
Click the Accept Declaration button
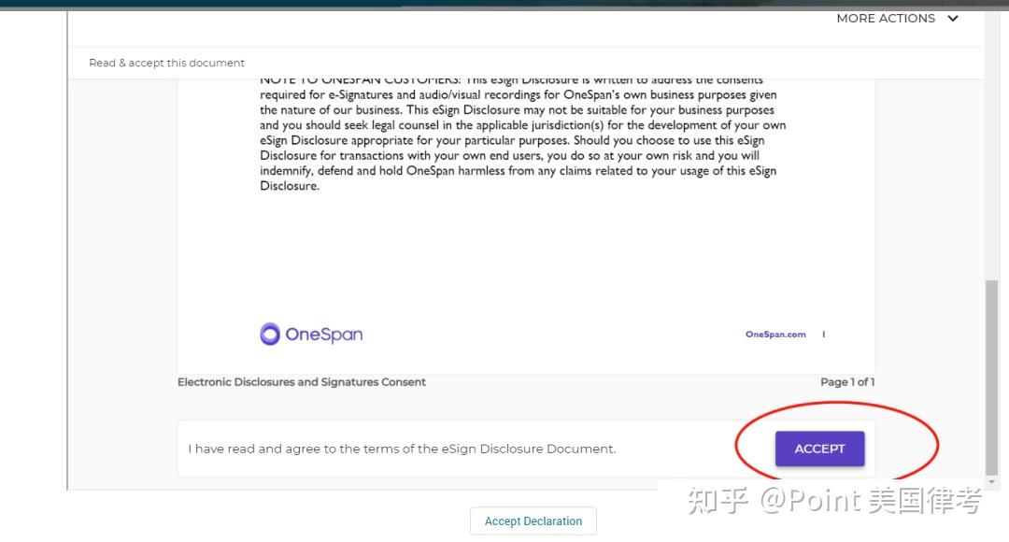point(533,521)
